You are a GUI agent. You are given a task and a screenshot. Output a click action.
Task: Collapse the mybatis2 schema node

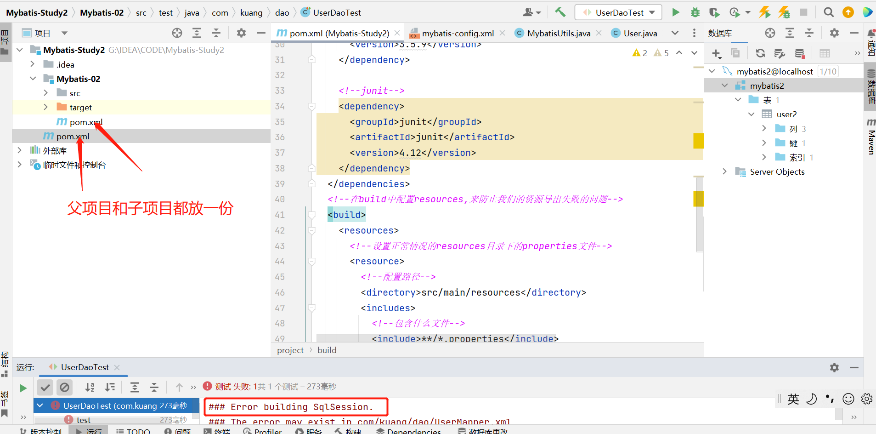(x=725, y=85)
